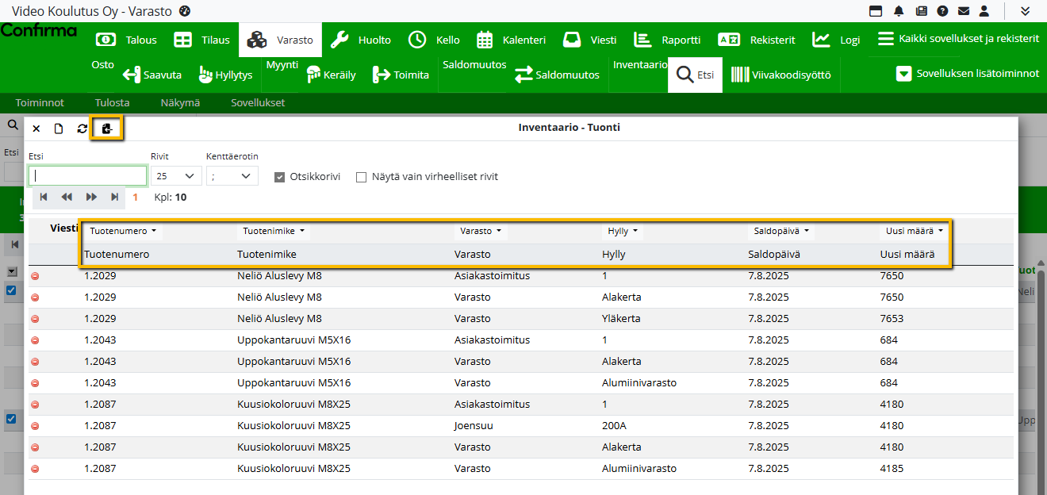The height and width of the screenshot is (495, 1047).
Task: Toggle the Otsikkorivi checkbox
Action: pos(280,177)
